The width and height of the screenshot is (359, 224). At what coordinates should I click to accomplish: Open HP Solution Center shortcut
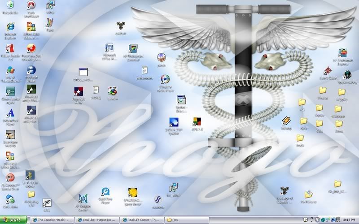(x=83, y=198)
